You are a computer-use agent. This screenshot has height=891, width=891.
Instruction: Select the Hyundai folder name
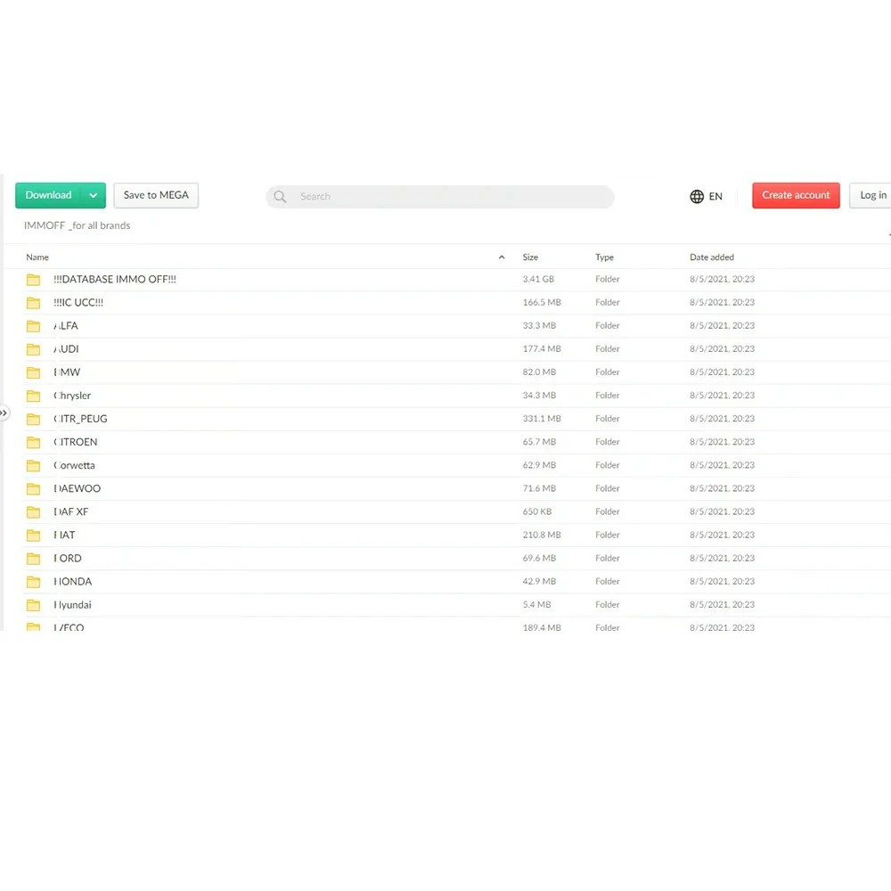[x=72, y=606]
